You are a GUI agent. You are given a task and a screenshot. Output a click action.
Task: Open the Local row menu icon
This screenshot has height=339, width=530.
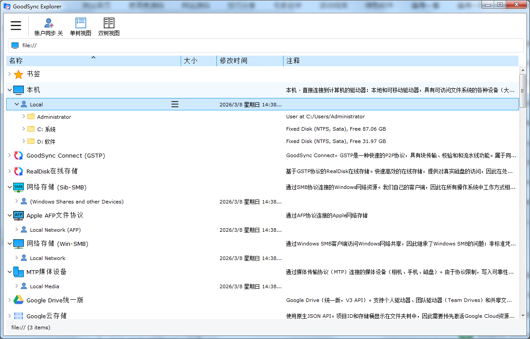(x=175, y=104)
